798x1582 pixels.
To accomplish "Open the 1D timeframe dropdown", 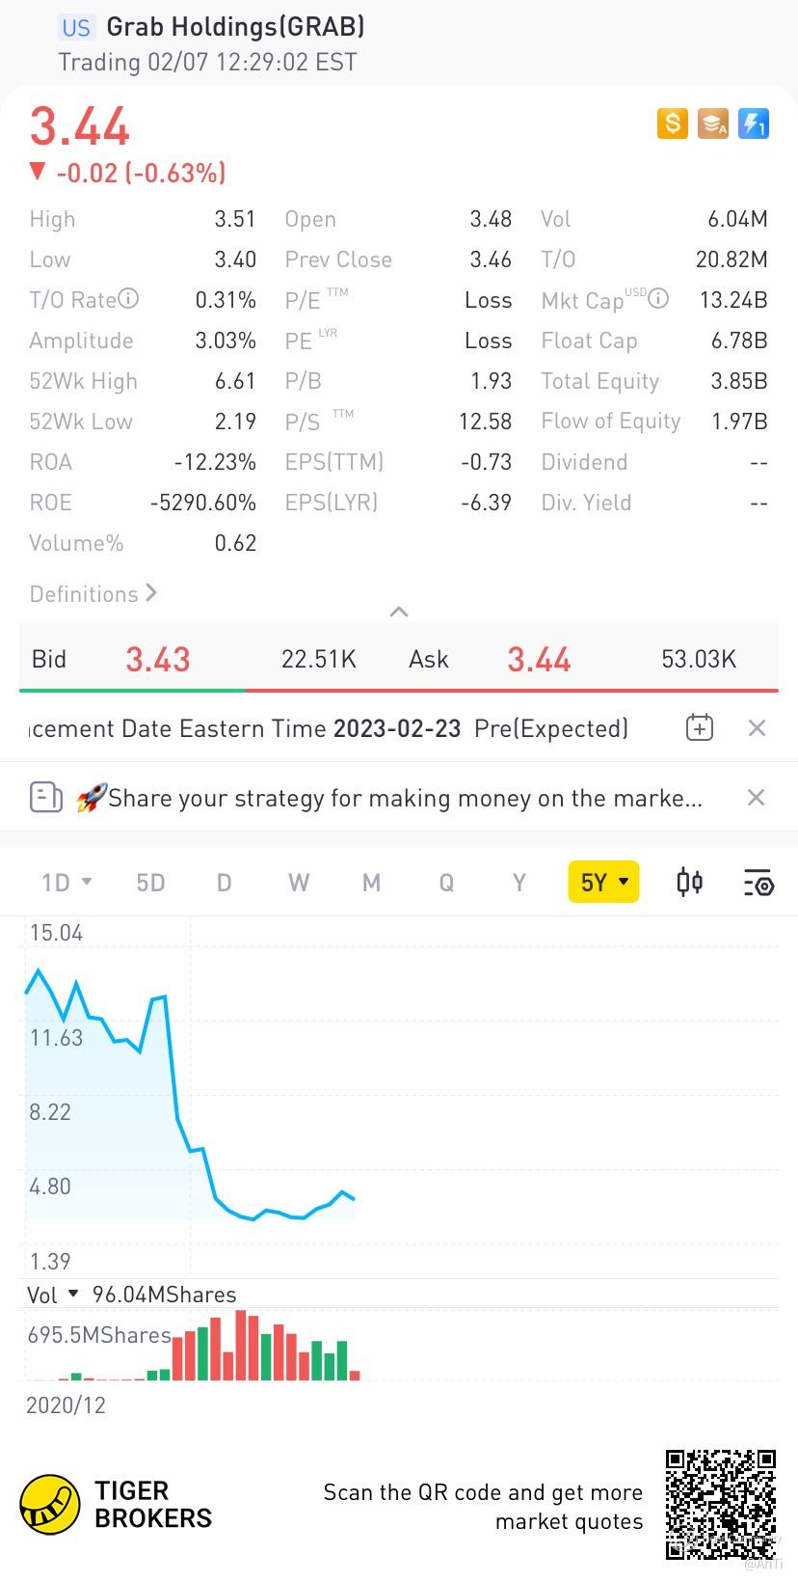I will pyautogui.click(x=66, y=882).
